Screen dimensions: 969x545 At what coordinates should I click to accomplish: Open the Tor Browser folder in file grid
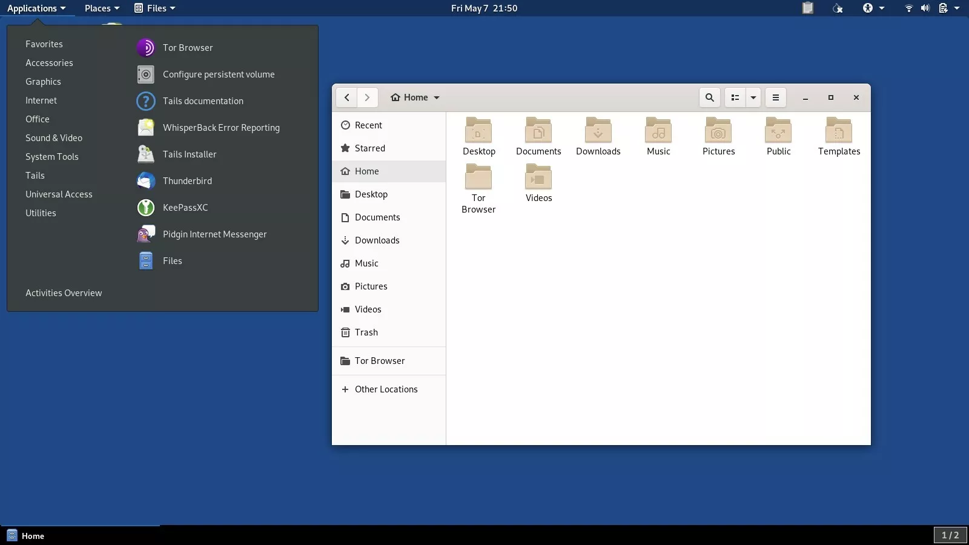tap(478, 177)
